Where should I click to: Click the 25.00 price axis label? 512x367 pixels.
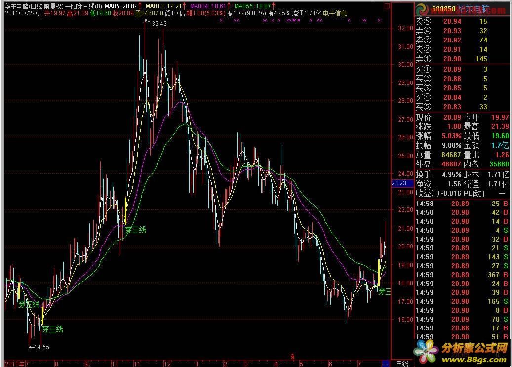[x=405, y=156]
